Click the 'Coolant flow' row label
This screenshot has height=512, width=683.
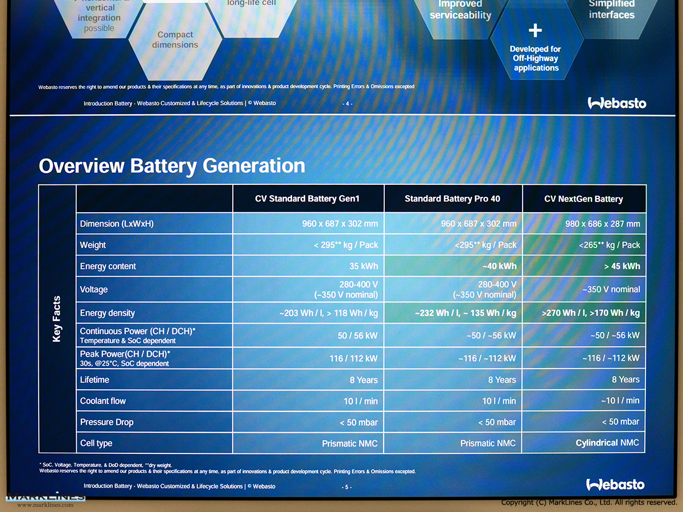point(103,401)
